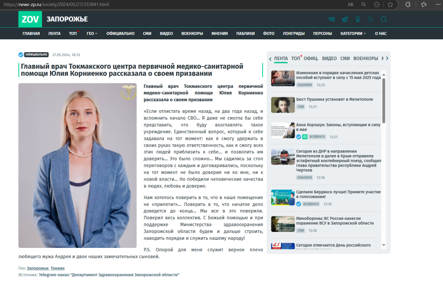Open the ОФИЦИАЛЬНО menu item
Screen dimensions: 443x282
point(120,34)
